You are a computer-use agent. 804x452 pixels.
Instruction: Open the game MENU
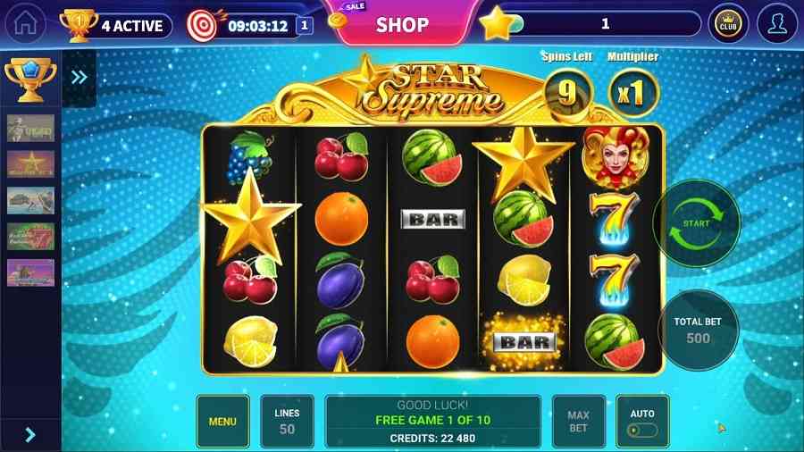tap(222, 422)
